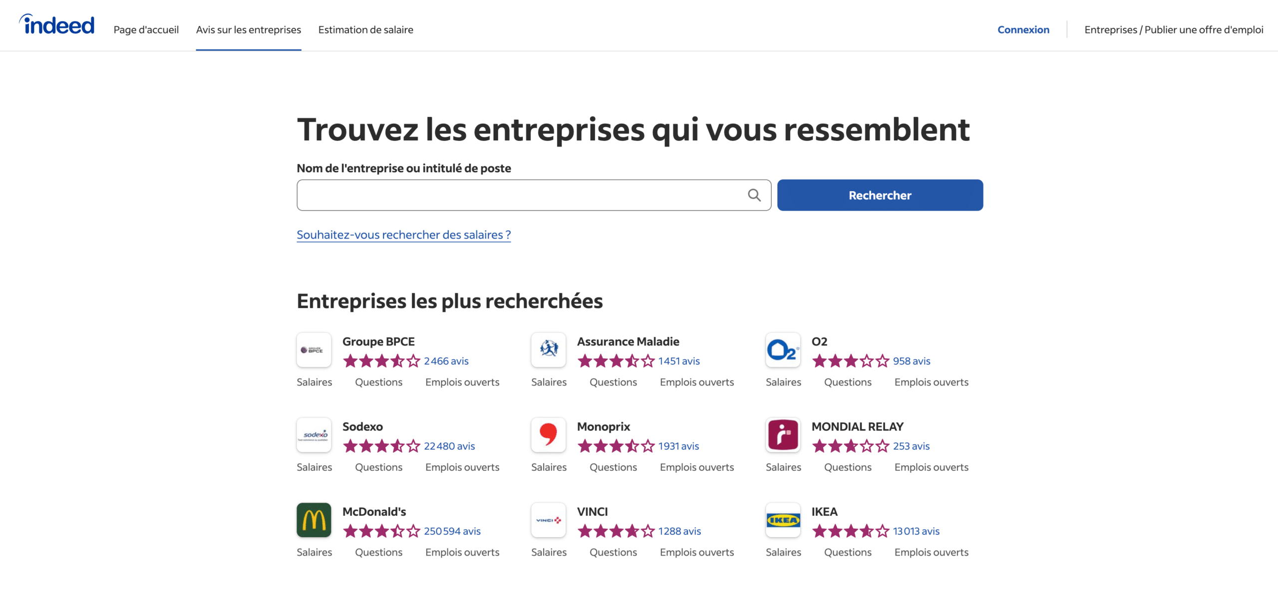Viewport: 1278px width, 594px height.
Task: Click IKEA star rating
Action: pos(851,531)
